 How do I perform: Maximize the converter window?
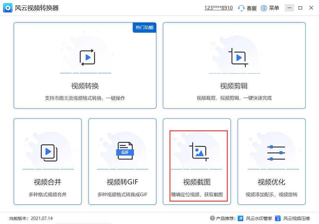300,8
